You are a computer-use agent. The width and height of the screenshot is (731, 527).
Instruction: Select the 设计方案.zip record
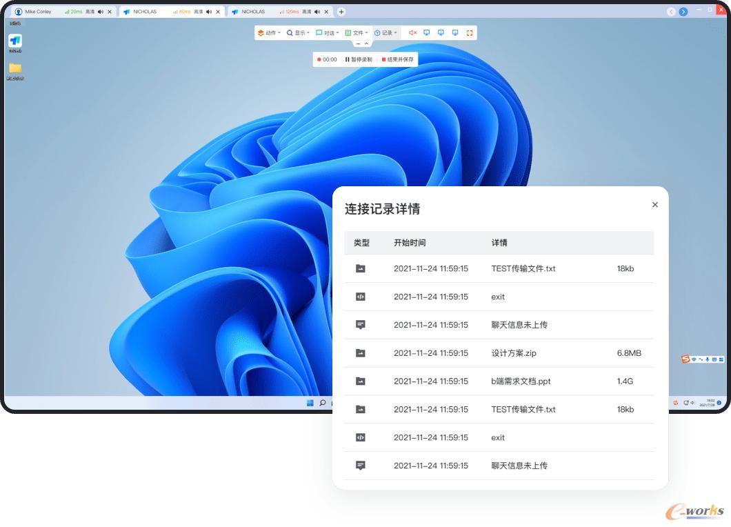click(x=499, y=353)
